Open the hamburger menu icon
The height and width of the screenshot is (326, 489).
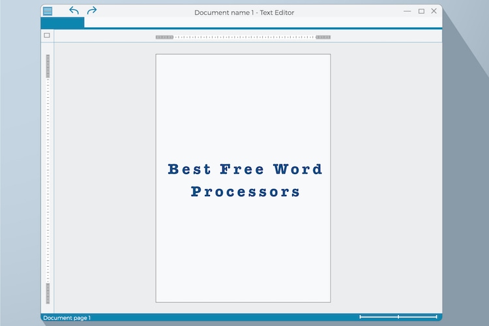[x=48, y=11]
